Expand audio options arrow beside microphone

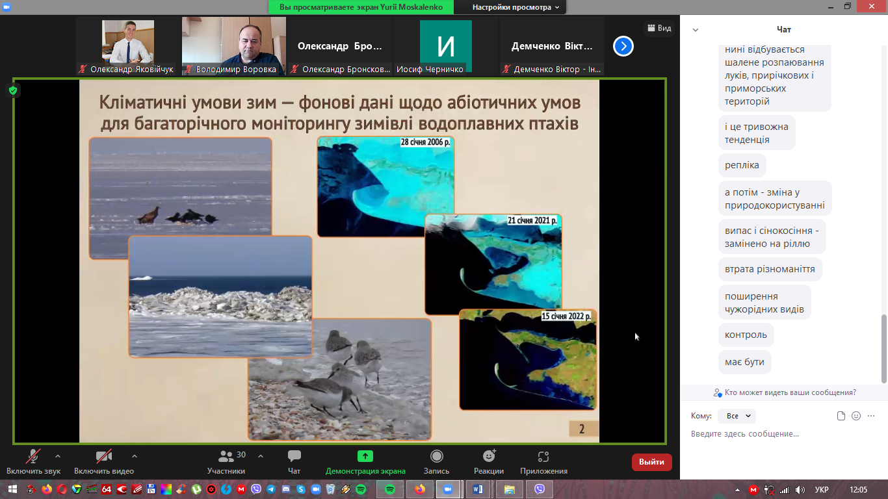(58, 456)
